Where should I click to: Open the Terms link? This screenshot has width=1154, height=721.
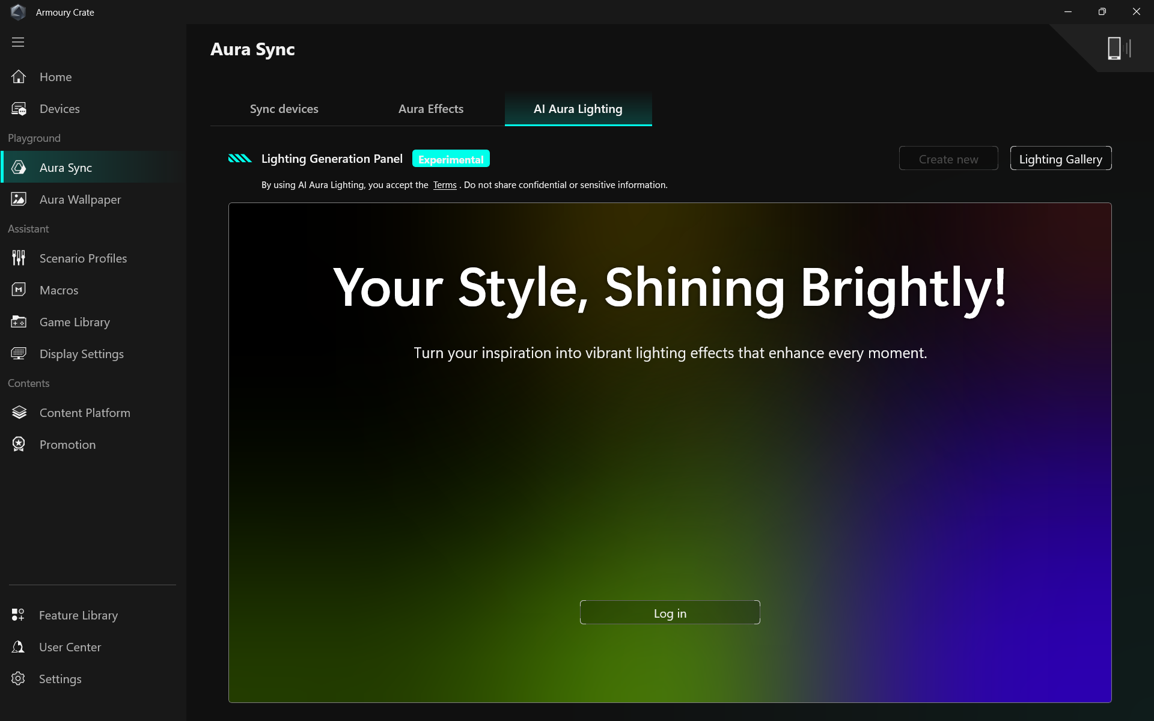pos(445,185)
